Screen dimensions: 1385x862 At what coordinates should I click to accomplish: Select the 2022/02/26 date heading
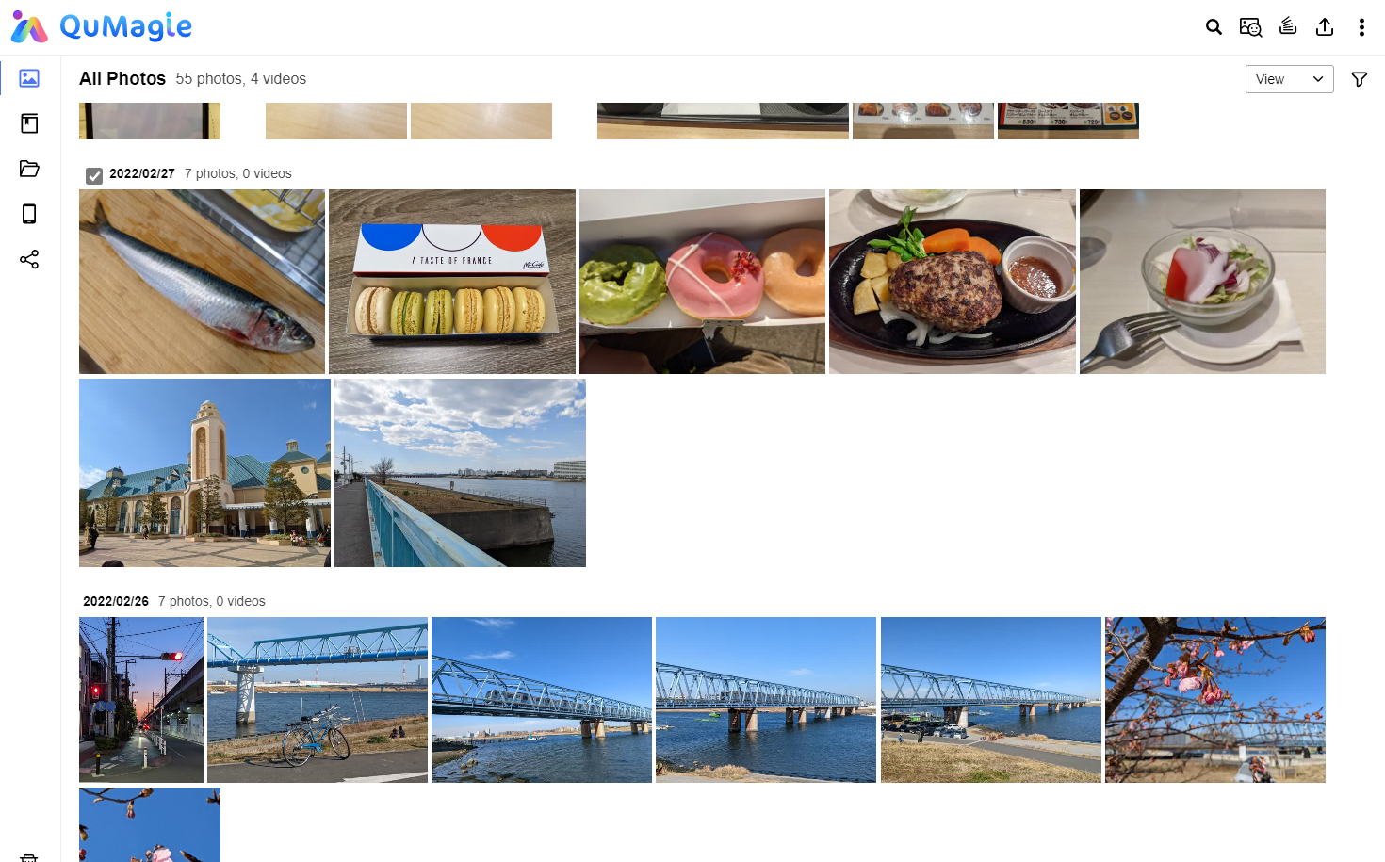(x=116, y=601)
